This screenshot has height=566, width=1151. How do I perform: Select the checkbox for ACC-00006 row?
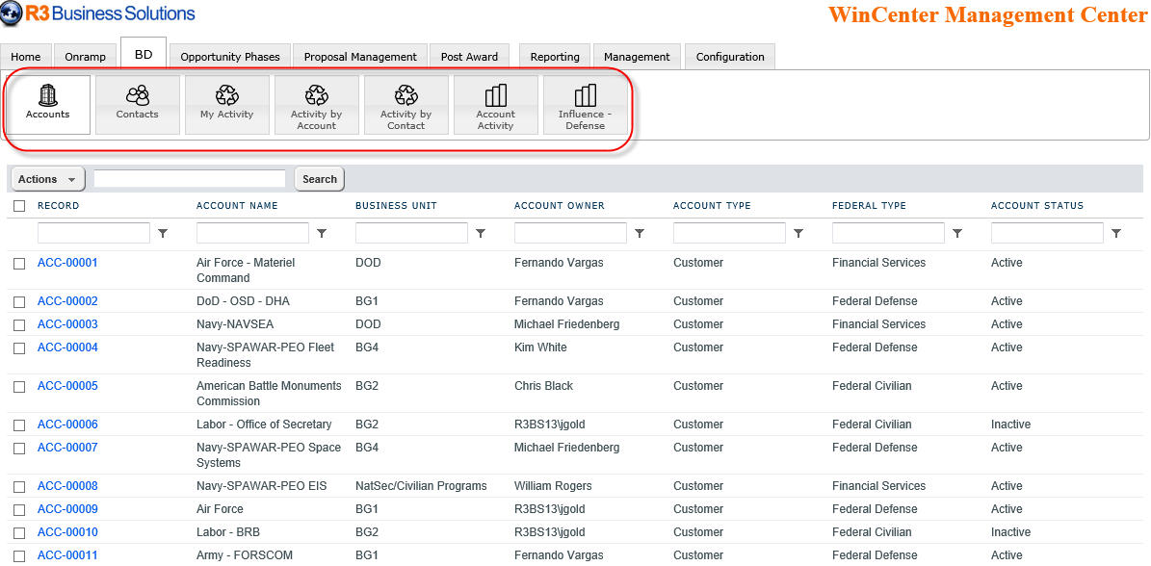19,425
